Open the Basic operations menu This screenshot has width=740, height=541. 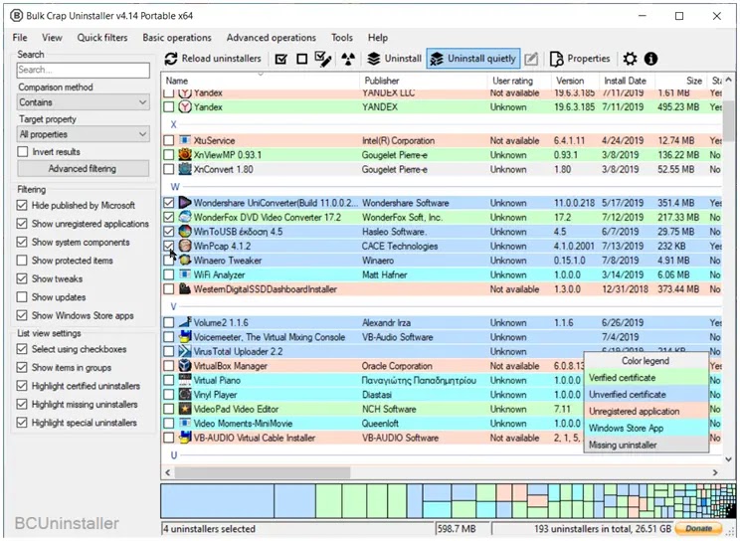pyautogui.click(x=177, y=38)
